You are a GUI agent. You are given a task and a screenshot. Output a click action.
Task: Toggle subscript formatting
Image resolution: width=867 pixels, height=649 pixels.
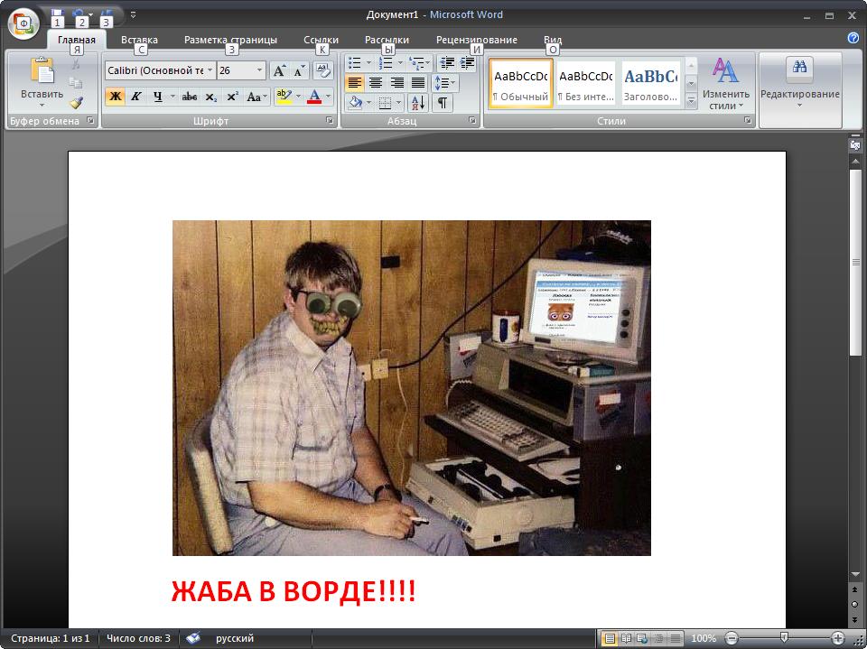(x=210, y=97)
